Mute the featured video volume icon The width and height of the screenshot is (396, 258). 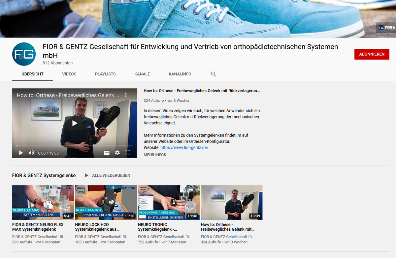coord(31,153)
